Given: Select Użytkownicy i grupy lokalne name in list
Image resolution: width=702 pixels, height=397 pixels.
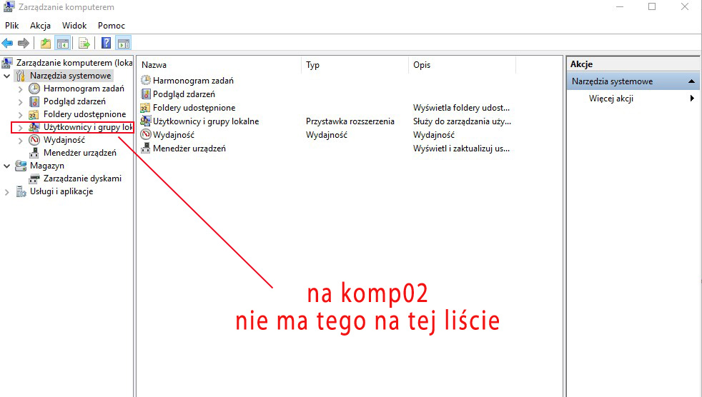Looking at the screenshot, I should (x=206, y=121).
